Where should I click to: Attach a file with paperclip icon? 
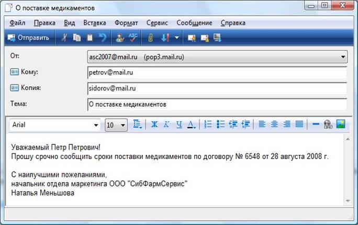coord(150,38)
